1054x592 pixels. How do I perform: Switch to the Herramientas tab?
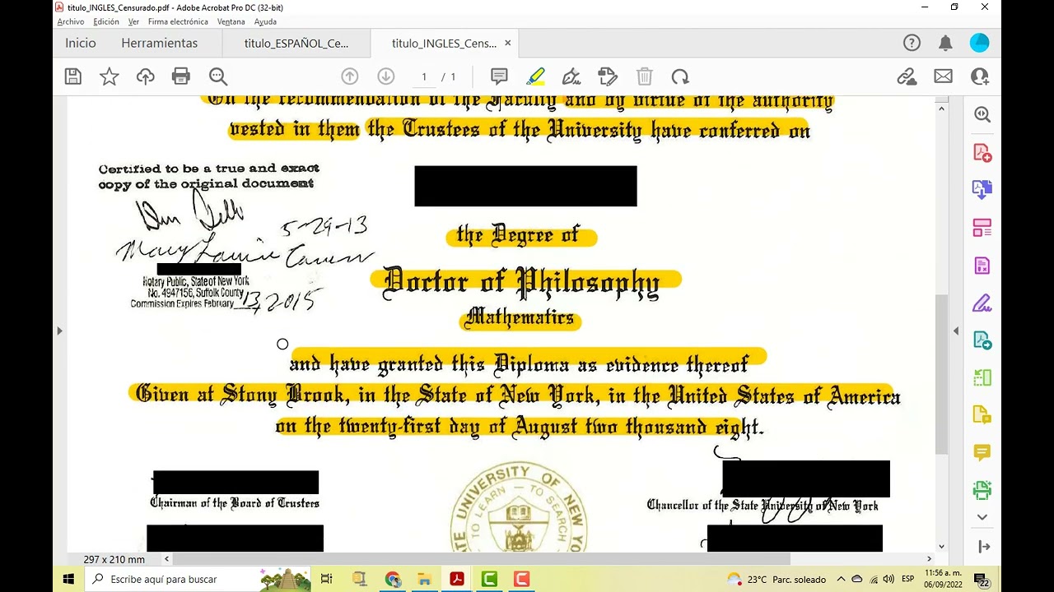tap(160, 43)
